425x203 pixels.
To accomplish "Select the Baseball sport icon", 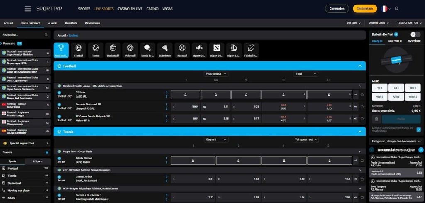I will pos(182,50).
